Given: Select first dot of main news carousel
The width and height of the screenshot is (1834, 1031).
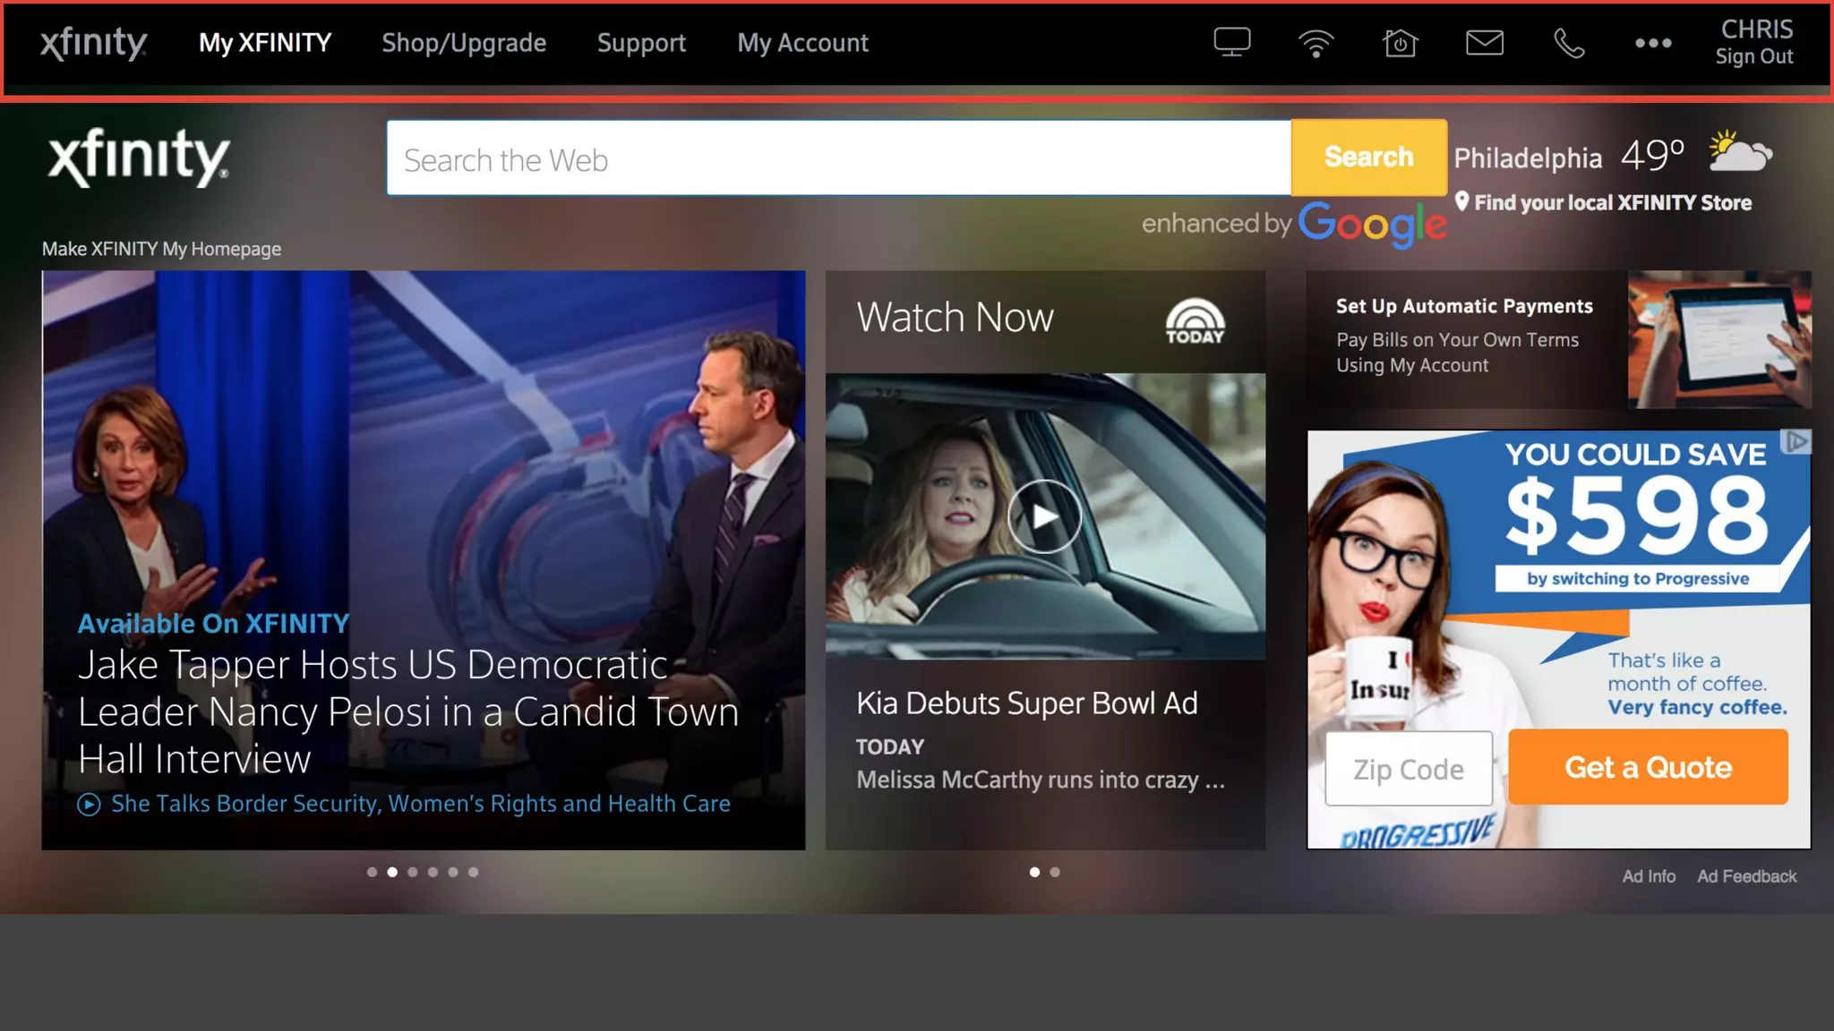Looking at the screenshot, I should (x=372, y=872).
